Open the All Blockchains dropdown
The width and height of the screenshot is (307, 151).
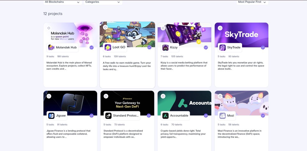click(63, 2)
